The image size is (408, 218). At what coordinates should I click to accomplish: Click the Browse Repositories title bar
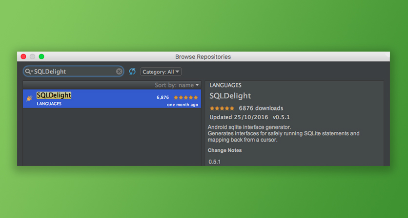coord(203,56)
